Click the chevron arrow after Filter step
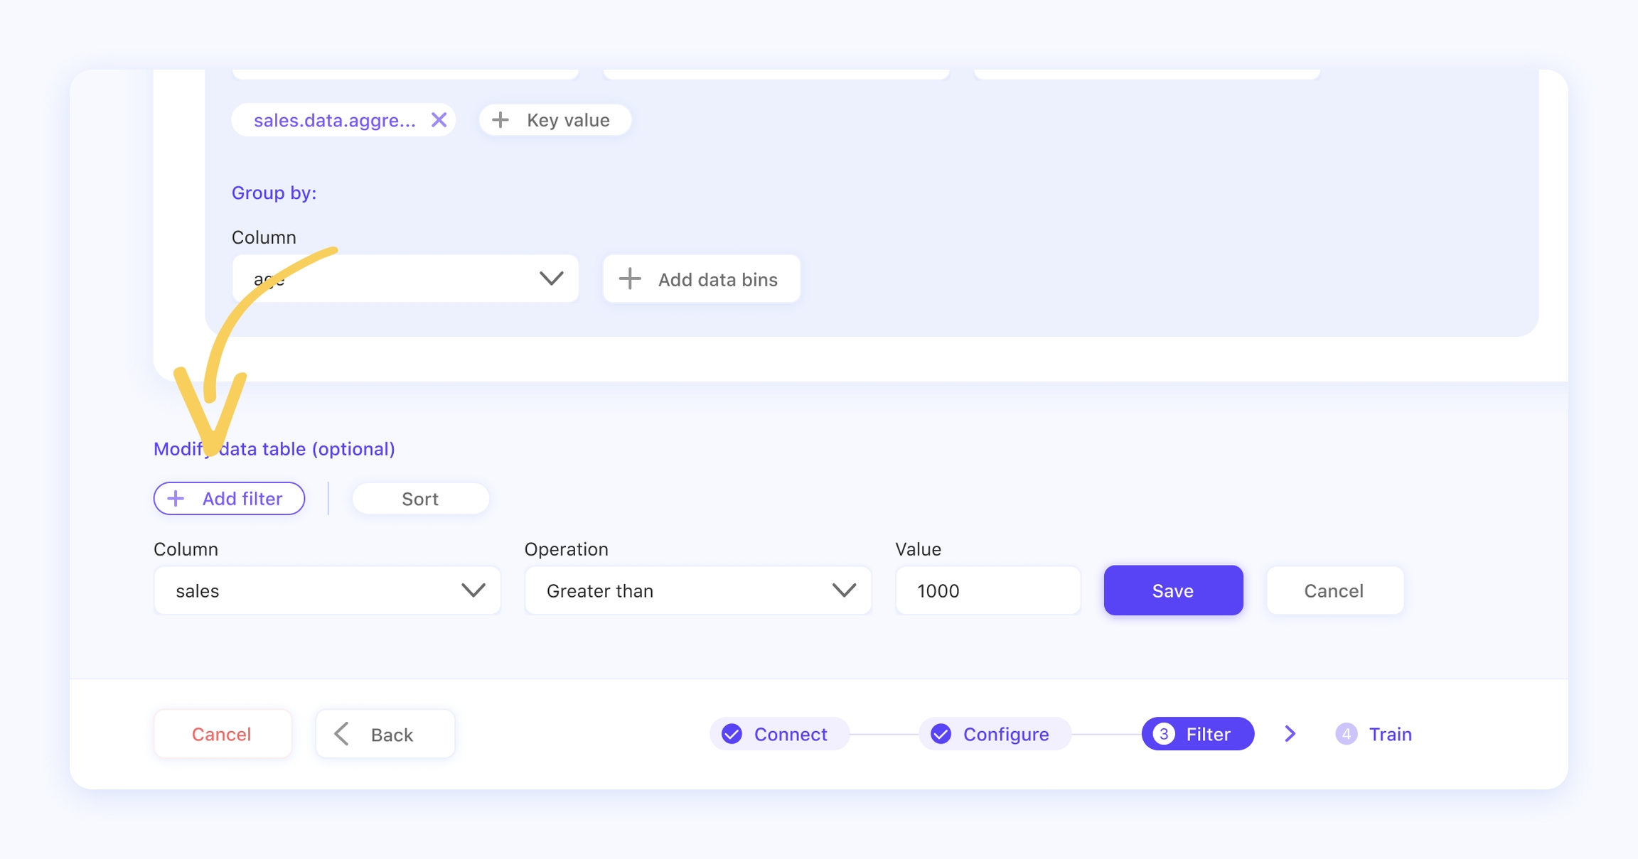 [x=1290, y=734]
